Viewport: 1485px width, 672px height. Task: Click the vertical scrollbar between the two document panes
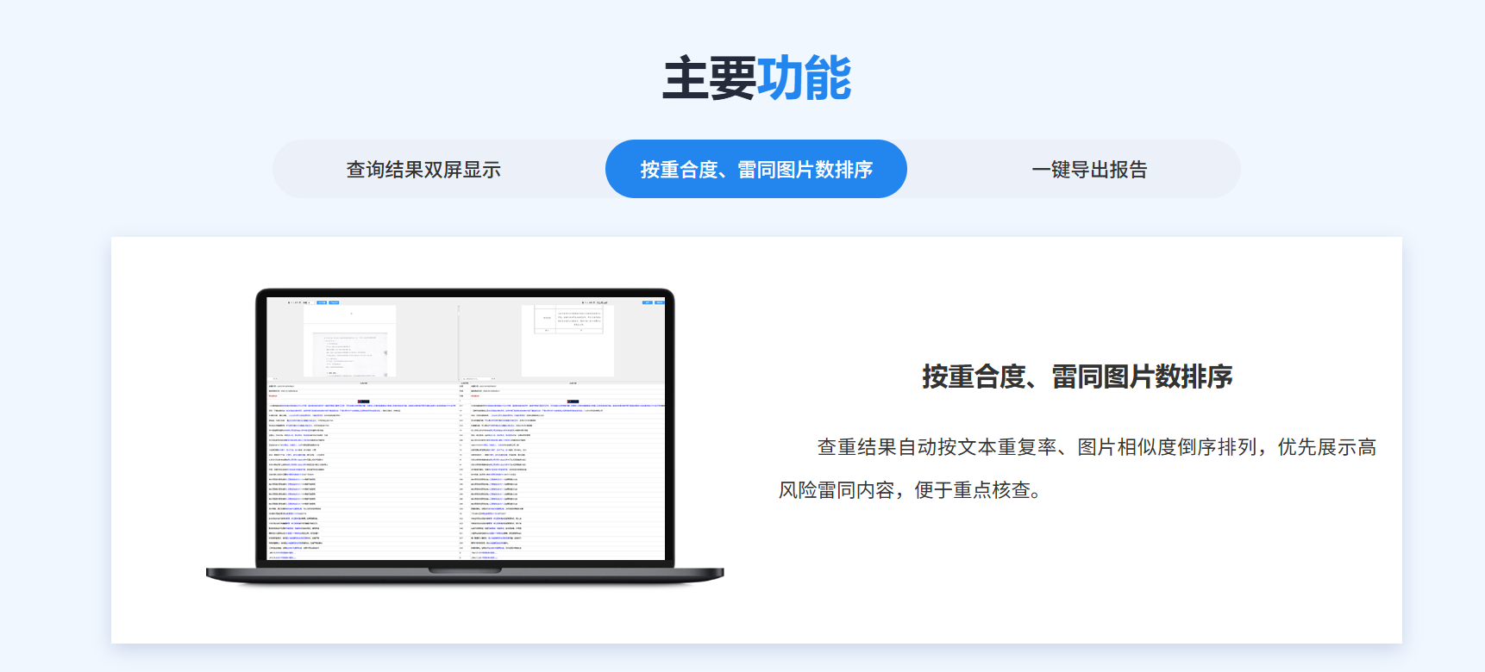point(459,339)
